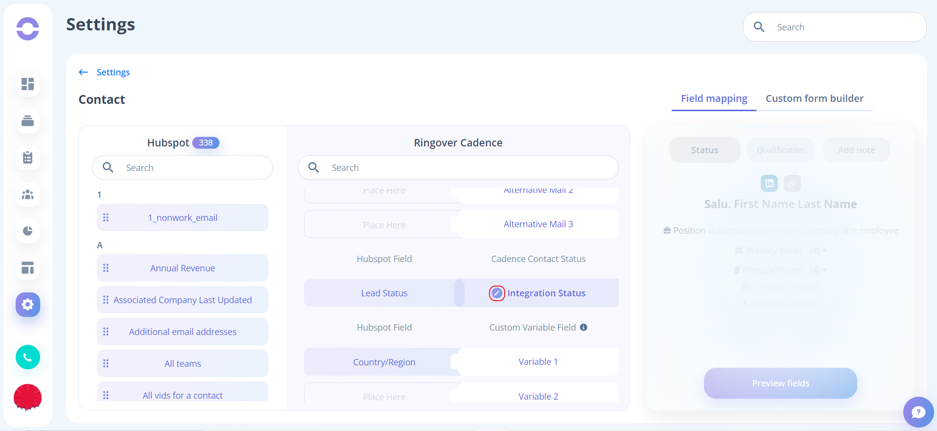
Task: Open the tasks clipboard icon in the sidebar
Action: [x=28, y=158]
